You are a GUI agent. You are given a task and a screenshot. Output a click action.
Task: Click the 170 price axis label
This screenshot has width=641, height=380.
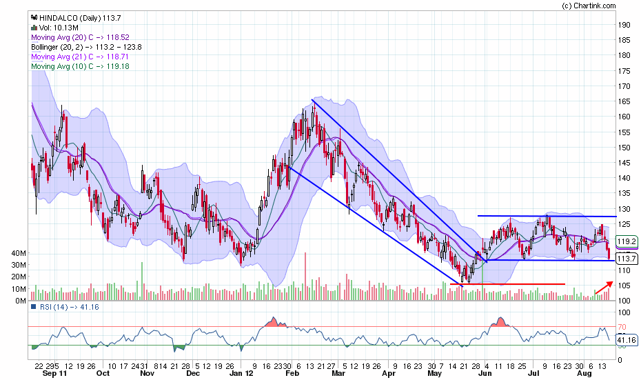pyautogui.click(x=624, y=86)
